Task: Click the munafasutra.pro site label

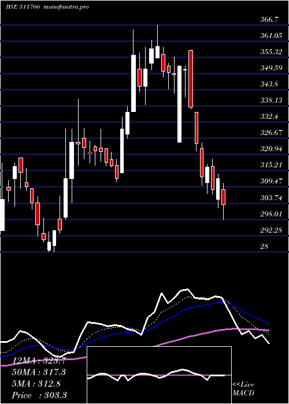Action: [66, 7]
